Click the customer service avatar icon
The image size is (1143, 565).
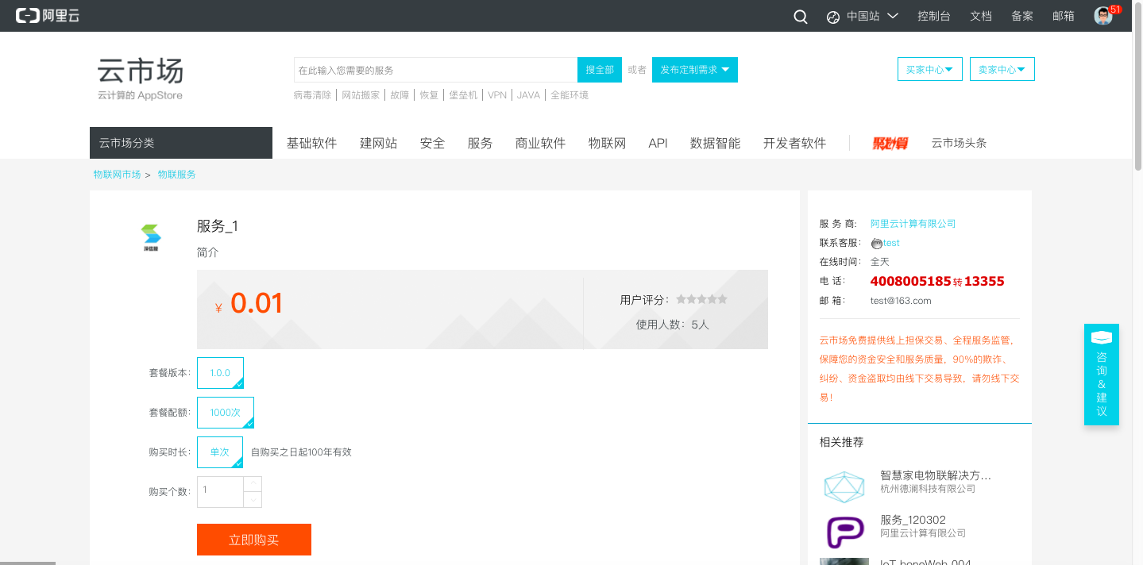[877, 244]
